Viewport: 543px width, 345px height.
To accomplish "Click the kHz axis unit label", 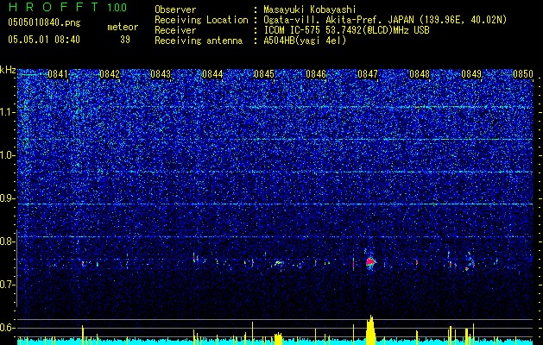I will point(8,70).
